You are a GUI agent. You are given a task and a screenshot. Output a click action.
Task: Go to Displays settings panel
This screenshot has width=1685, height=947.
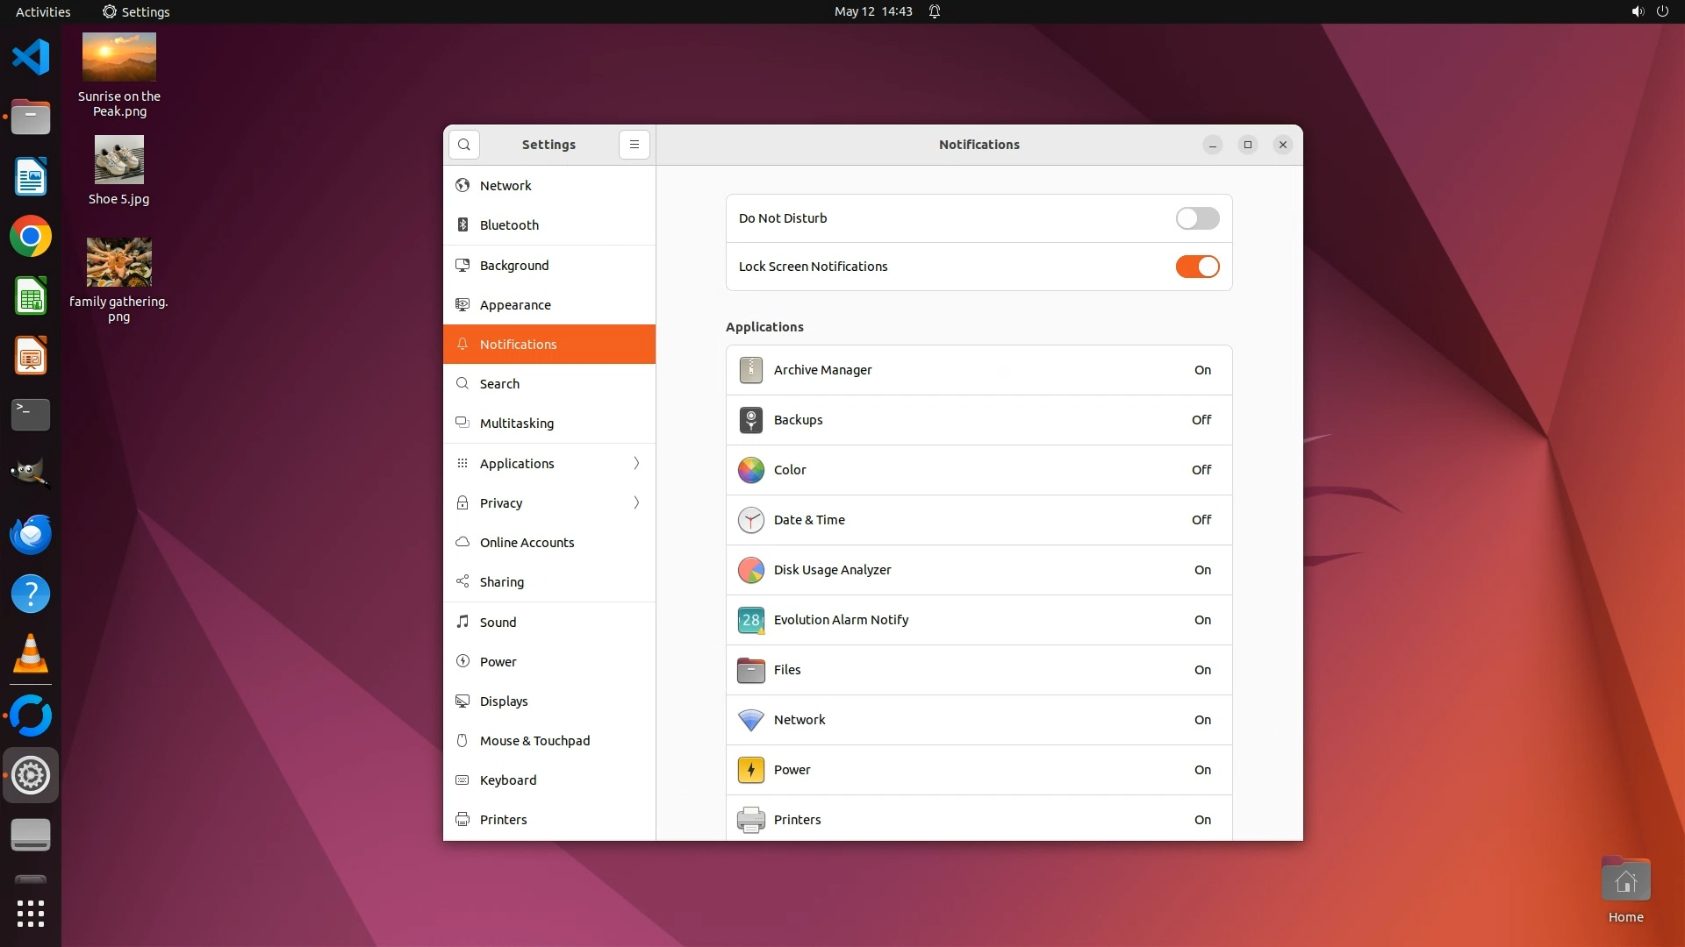point(503,701)
